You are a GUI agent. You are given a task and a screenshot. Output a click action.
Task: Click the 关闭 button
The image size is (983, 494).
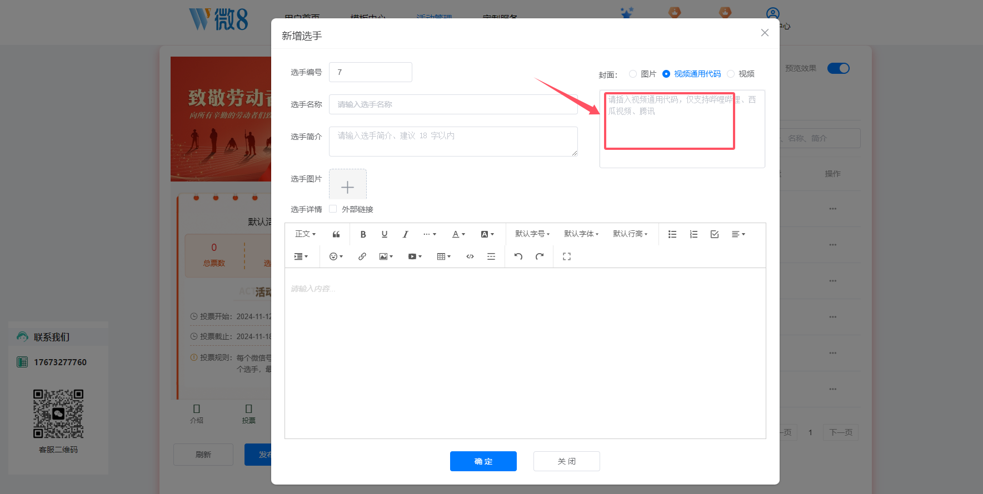point(567,461)
